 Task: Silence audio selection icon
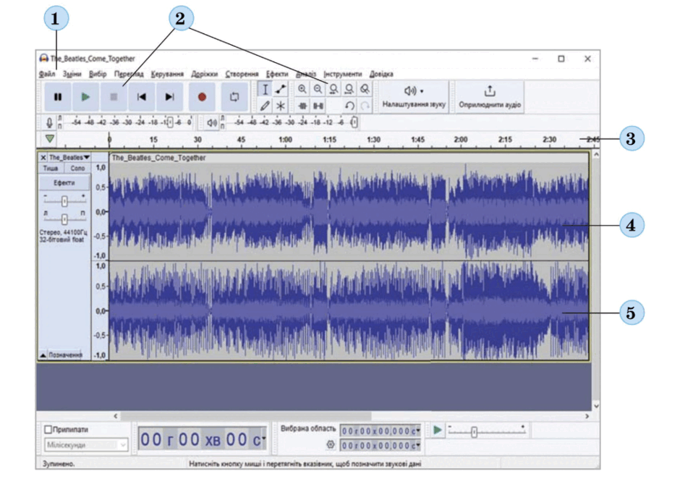pos(318,106)
